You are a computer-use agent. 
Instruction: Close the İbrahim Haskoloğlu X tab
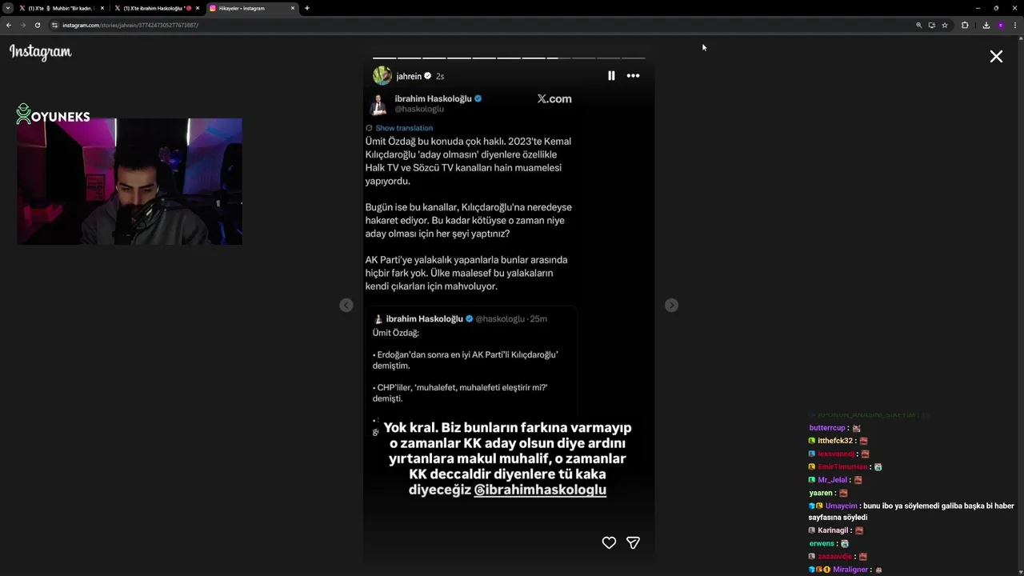[x=197, y=8]
